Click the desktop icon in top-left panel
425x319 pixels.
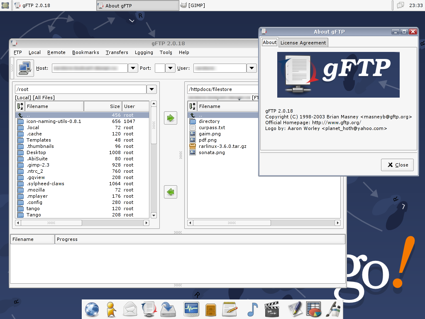tap(5, 5)
